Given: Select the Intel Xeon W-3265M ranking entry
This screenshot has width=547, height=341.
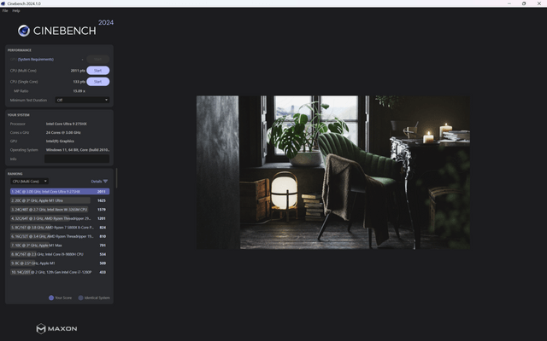Looking at the screenshot, I should click(59, 209).
